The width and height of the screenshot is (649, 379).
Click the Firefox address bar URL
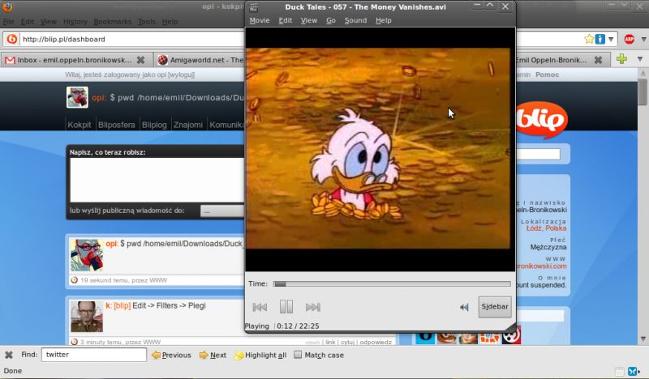click(x=64, y=39)
